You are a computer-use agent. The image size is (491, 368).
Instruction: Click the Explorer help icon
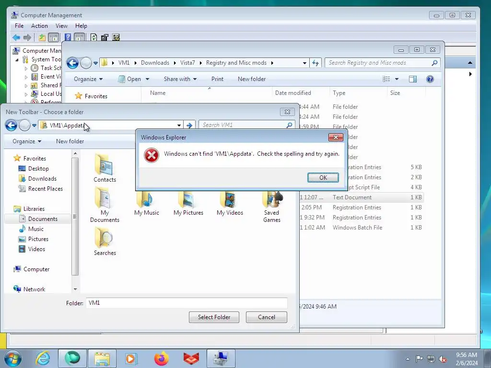(x=430, y=79)
